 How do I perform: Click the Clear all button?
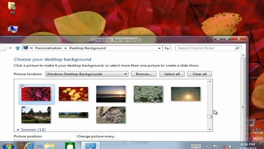coord(200,74)
